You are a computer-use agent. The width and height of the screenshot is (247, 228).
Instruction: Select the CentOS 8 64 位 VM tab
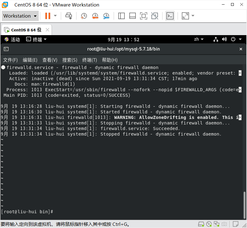26,30
